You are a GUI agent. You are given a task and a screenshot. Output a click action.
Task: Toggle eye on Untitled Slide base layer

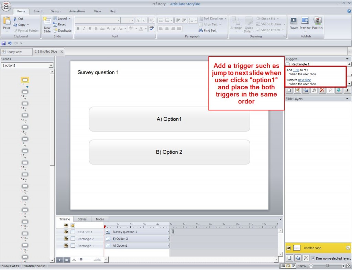tap(289, 248)
